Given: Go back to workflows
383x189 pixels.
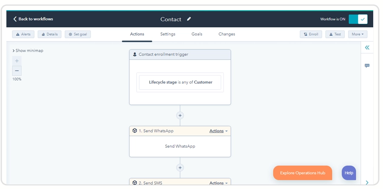Looking at the screenshot, I should [x=33, y=19].
